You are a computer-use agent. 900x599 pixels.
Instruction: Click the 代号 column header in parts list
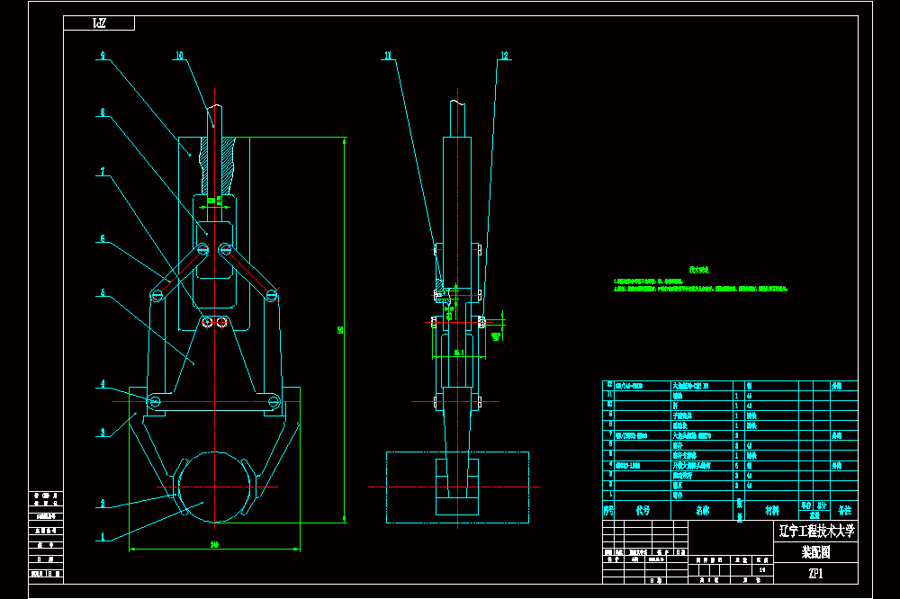pos(643,510)
